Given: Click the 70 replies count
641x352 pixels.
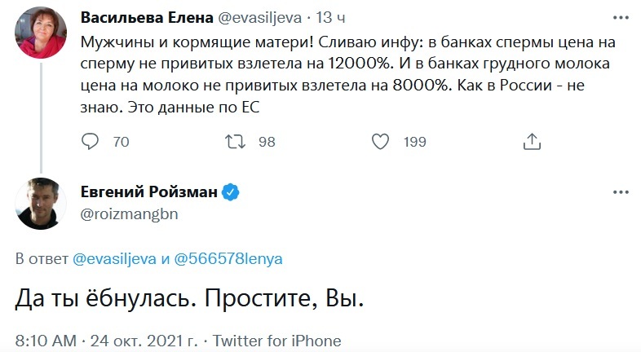Looking at the screenshot, I should pyautogui.click(x=121, y=142).
